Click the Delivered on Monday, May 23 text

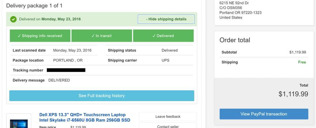[50, 19]
